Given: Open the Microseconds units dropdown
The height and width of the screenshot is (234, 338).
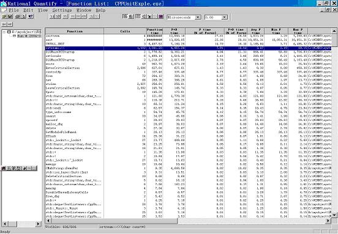Looking at the screenshot, I should (198, 17).
